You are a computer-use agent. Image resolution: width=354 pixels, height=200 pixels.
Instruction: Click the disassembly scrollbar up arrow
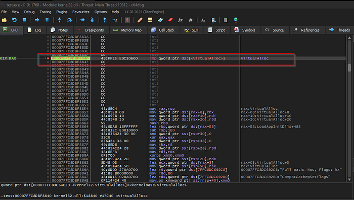349,38
